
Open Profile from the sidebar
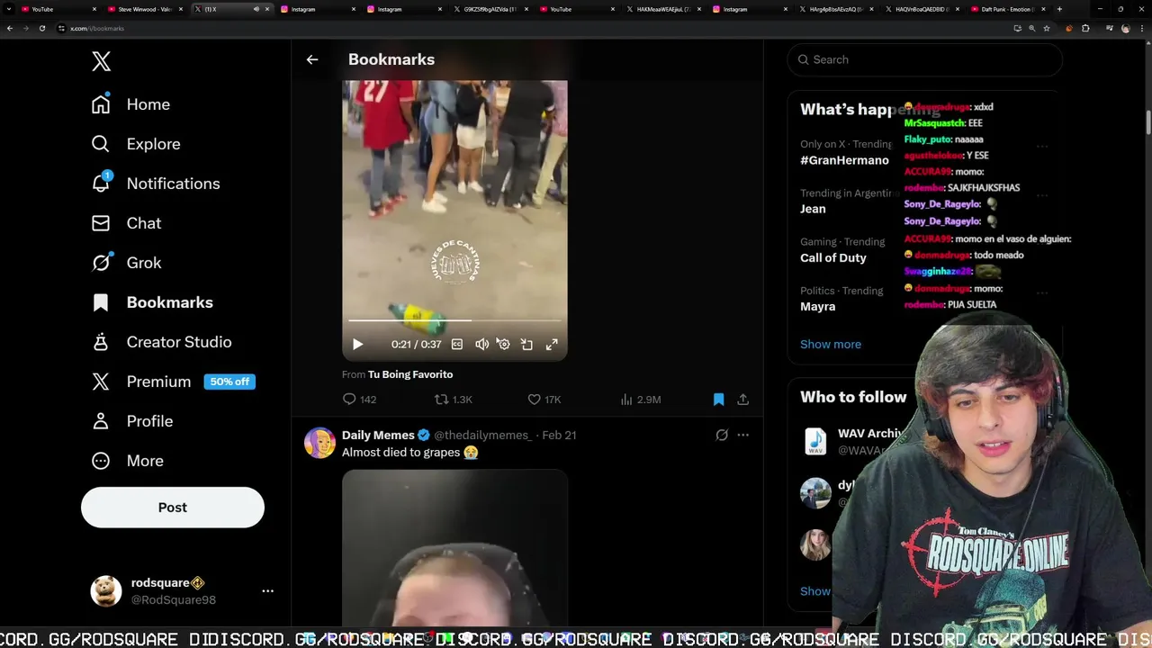[131, 421]
